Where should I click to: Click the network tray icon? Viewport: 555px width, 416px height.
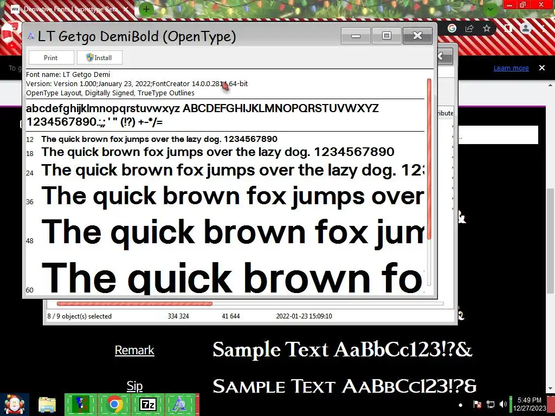[x=490, y=404]
